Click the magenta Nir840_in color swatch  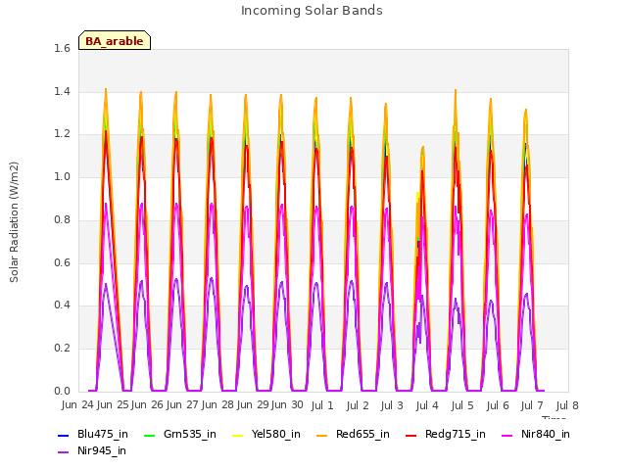pos(507,435)
